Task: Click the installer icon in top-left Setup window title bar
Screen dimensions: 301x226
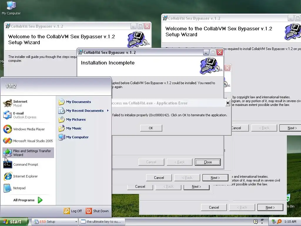Action: coord(8,26)
